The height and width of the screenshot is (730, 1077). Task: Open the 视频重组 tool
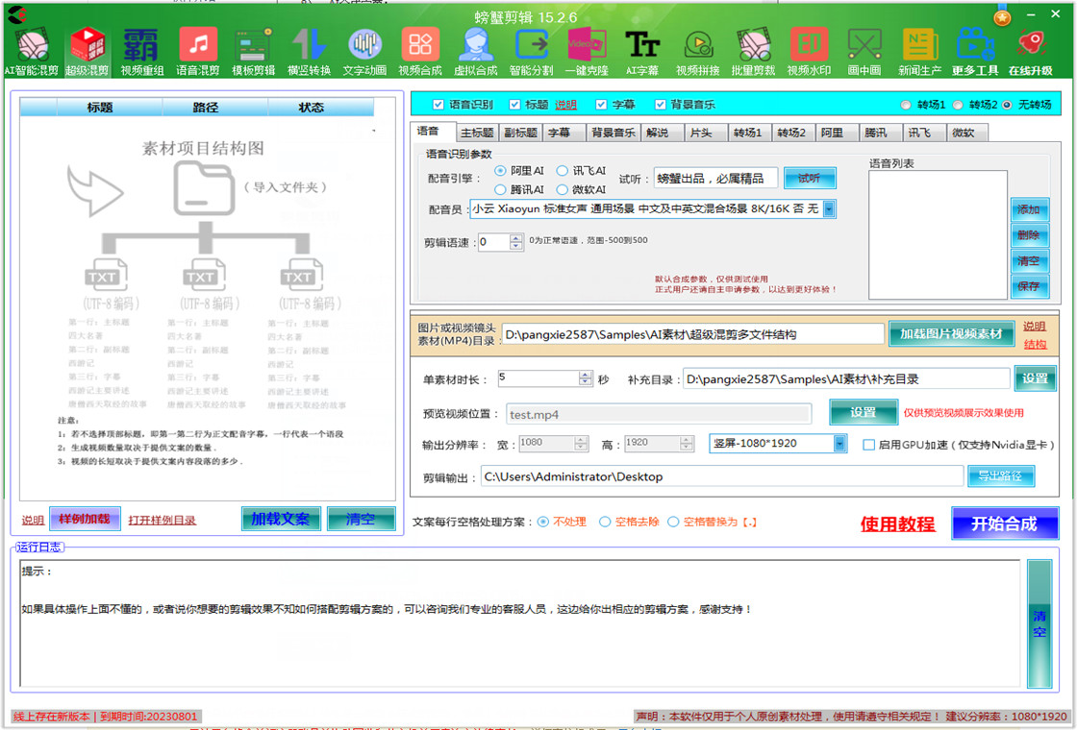(142, 52)
